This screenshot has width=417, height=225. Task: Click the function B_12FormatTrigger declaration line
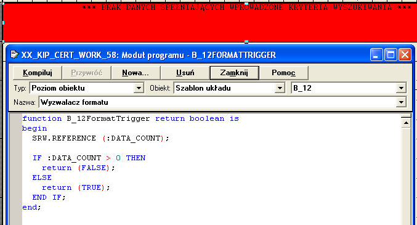(x=131, y=118)
